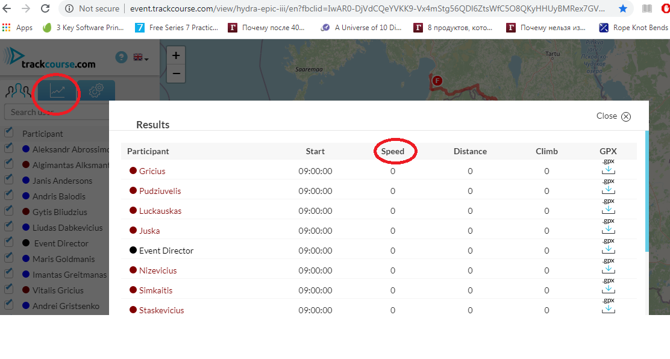The image size is (670, 359).
Task: Click the Search user field
Action: pyautogui.click(x=57, y=112)
